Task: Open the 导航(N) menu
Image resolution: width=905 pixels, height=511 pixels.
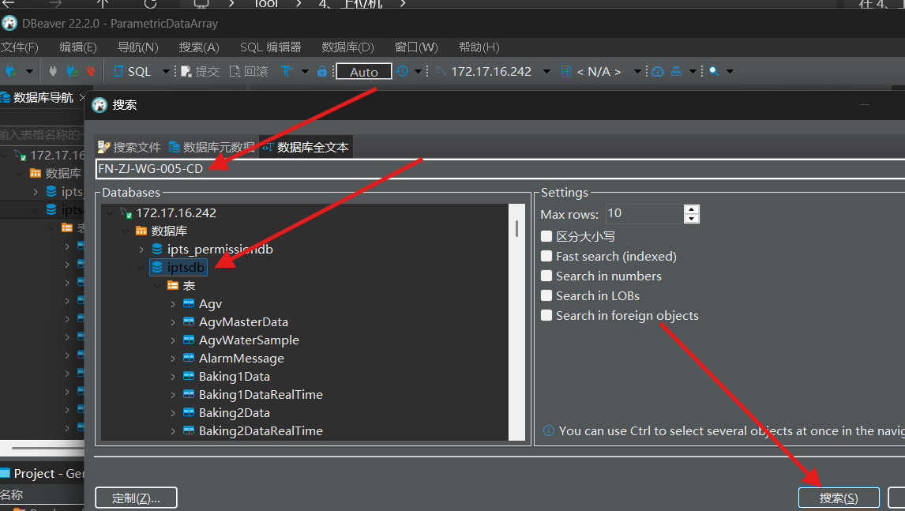Action: point(138,47)
